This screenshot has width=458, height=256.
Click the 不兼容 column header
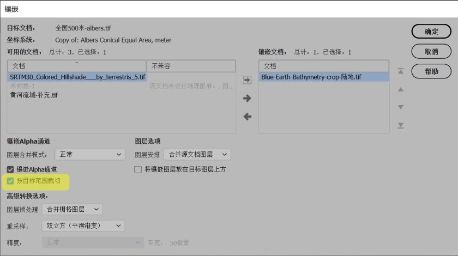coord(191,66)
